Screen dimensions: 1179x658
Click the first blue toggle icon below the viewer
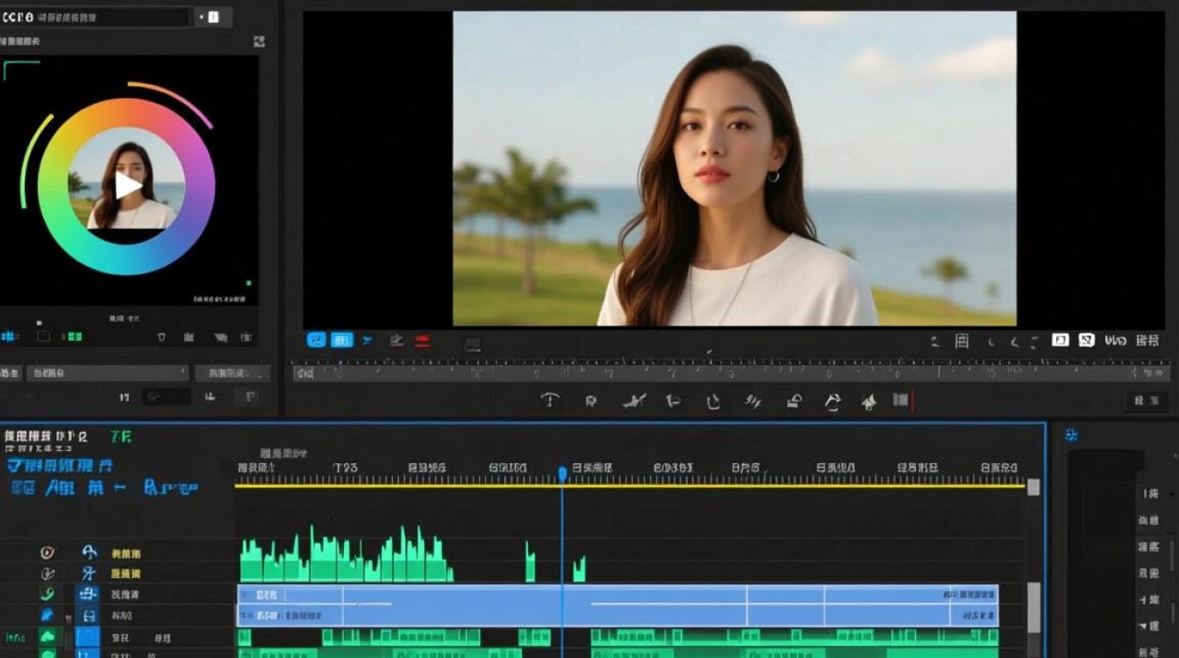tap(316, 340)
